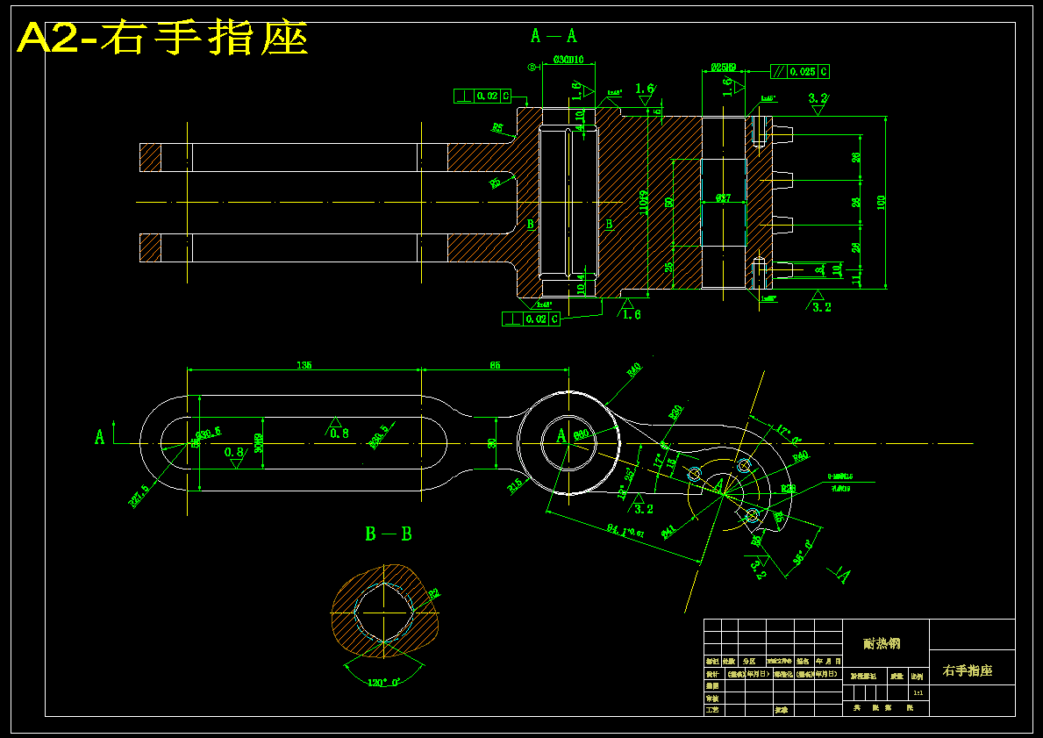Click the 120° 0' angle dimension
Screen dimensions: 1043x738
click(383, 682)
